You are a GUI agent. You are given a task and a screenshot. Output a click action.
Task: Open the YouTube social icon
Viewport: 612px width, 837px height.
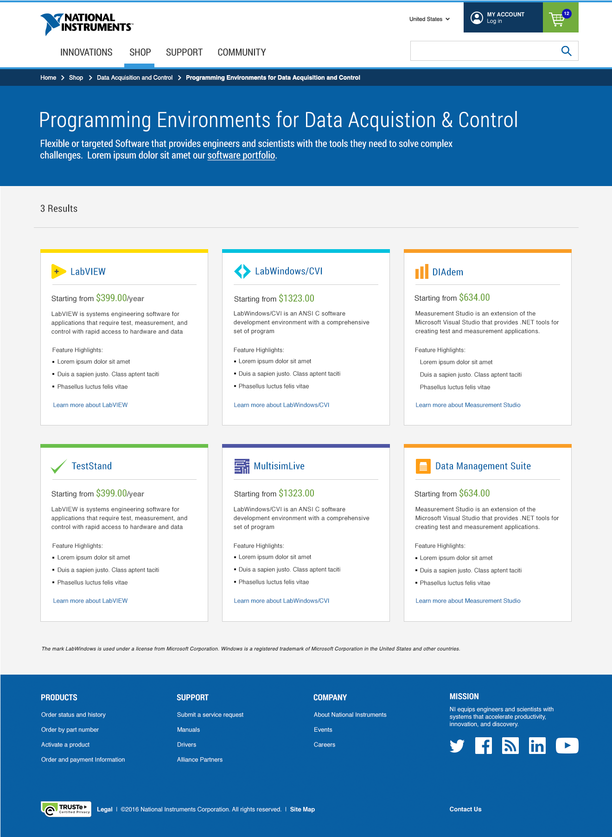point(567,746)
